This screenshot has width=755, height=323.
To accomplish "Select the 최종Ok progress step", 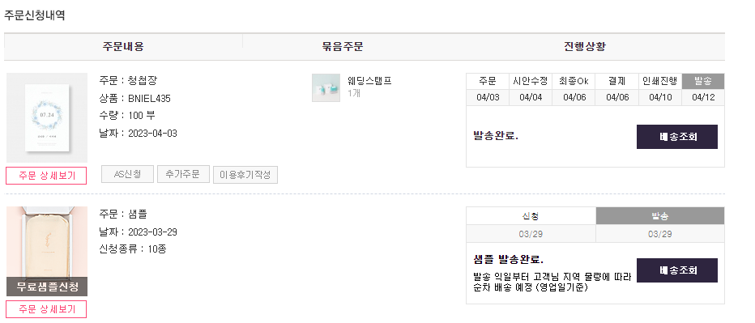I will (x=574, y=81).
